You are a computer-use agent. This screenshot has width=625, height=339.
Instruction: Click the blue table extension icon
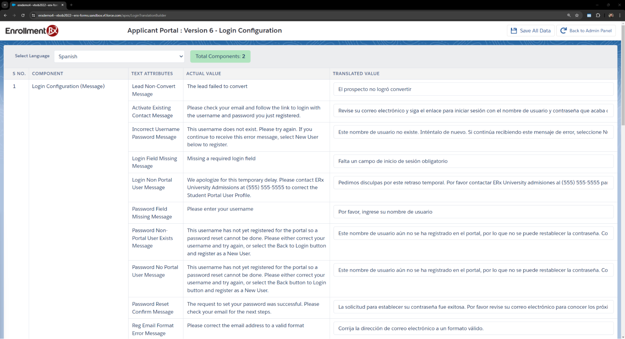point(589,15)
